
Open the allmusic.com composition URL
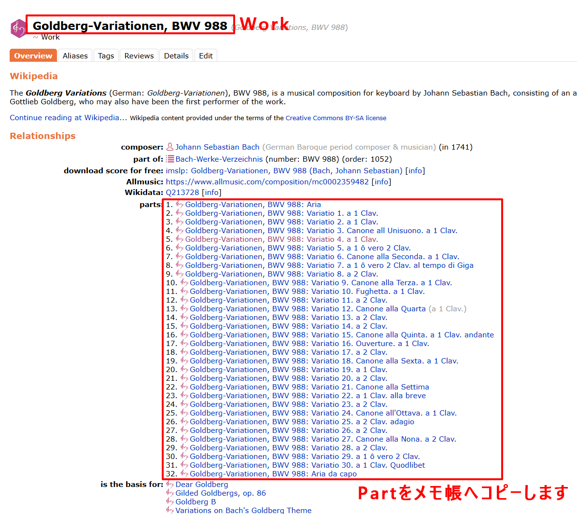pyautogui.click(x=267, y=182)
